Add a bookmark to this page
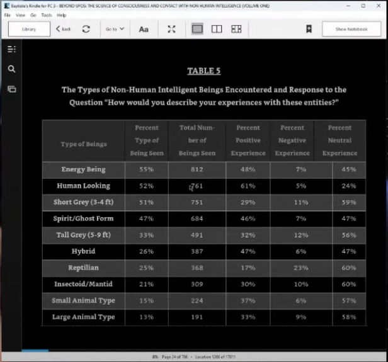 click(309, 29)
